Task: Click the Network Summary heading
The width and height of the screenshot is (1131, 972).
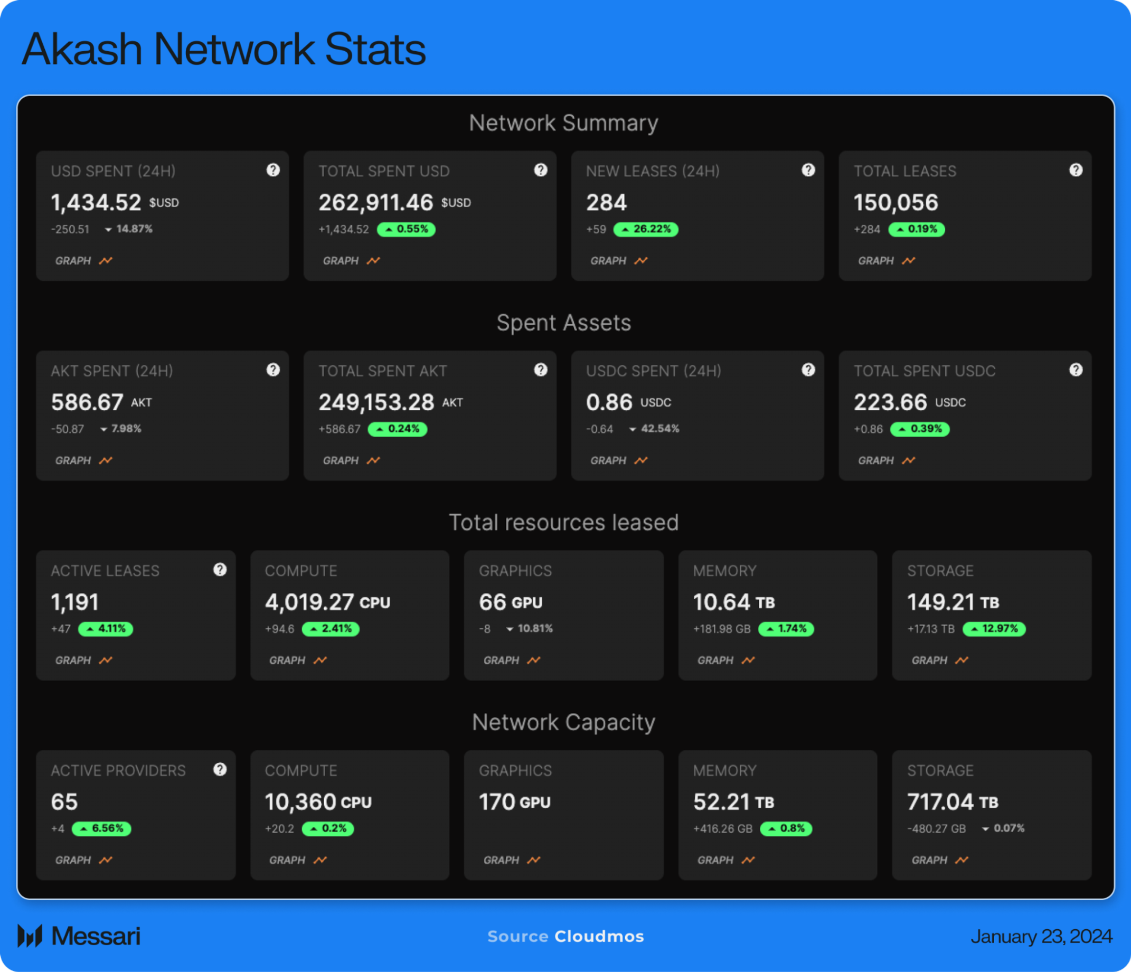Action: click(563, 124)
